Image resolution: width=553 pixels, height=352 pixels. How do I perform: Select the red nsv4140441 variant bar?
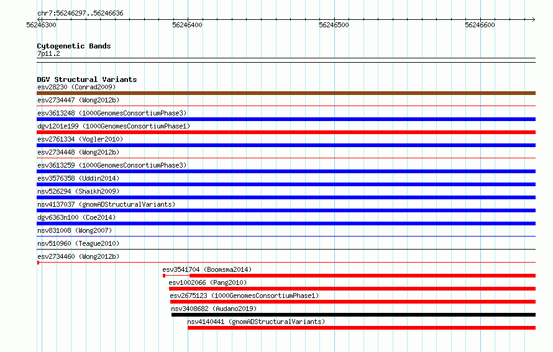click(x=362, y=328)
